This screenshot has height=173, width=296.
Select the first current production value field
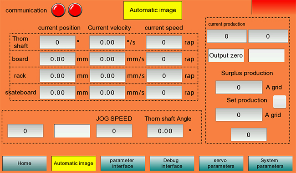227,36
